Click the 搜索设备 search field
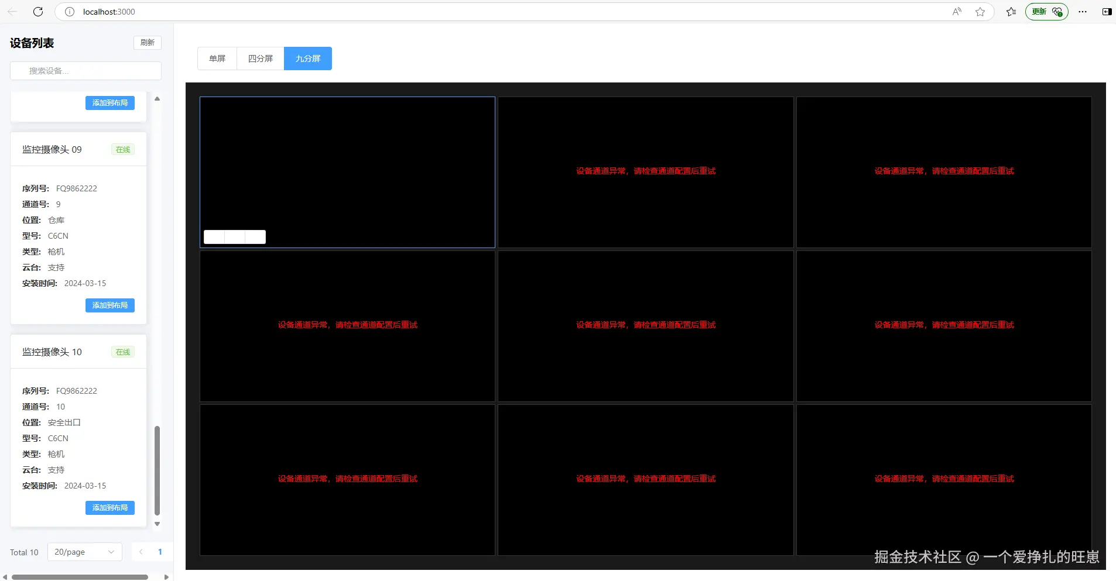This screenshot has height=581, width=1116. point(85,71)
